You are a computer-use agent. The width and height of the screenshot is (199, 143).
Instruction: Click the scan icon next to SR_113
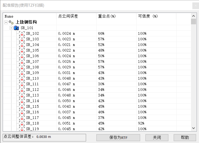coord(22,95)
